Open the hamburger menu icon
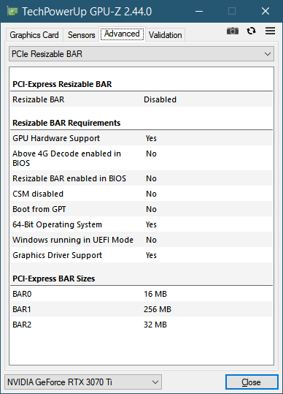Image resolution: width=283 pixels, height=394 pixels. (270, 31)
